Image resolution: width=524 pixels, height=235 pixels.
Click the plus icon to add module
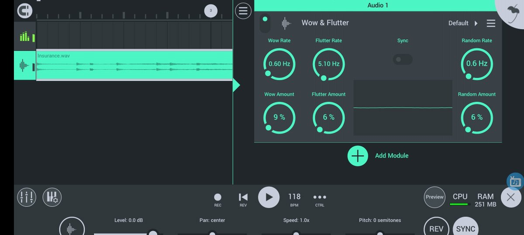(x=358, y=156)
